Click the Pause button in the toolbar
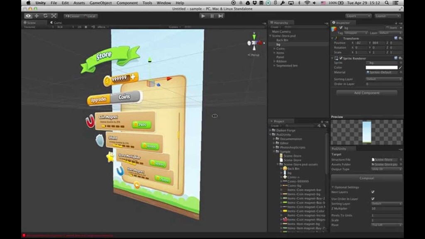Image resolution: width=425 pixels, height=239 pixels. (212, 15)
